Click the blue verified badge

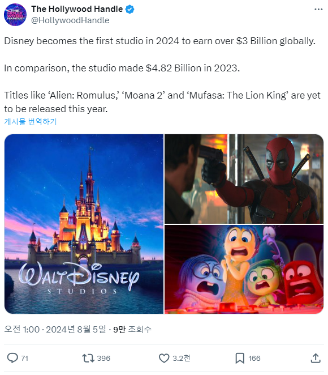pyautogui.click(x=130, y=9)
